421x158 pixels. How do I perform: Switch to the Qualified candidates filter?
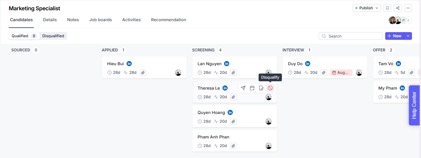(24, 36)
